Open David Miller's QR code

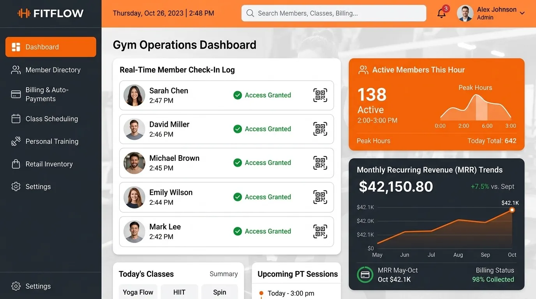(x=320, y=129)
